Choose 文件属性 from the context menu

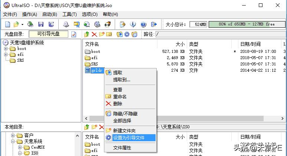(x=130, y=148)
